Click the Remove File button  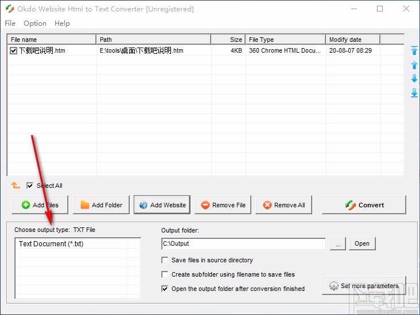pos(223,205)
